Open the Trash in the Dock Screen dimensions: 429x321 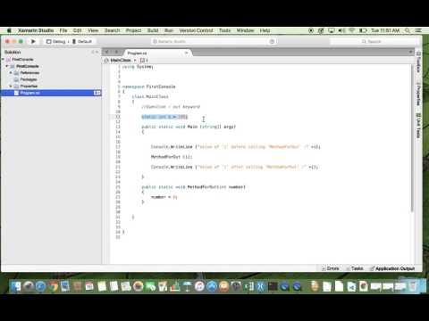(x=413, y=286)
